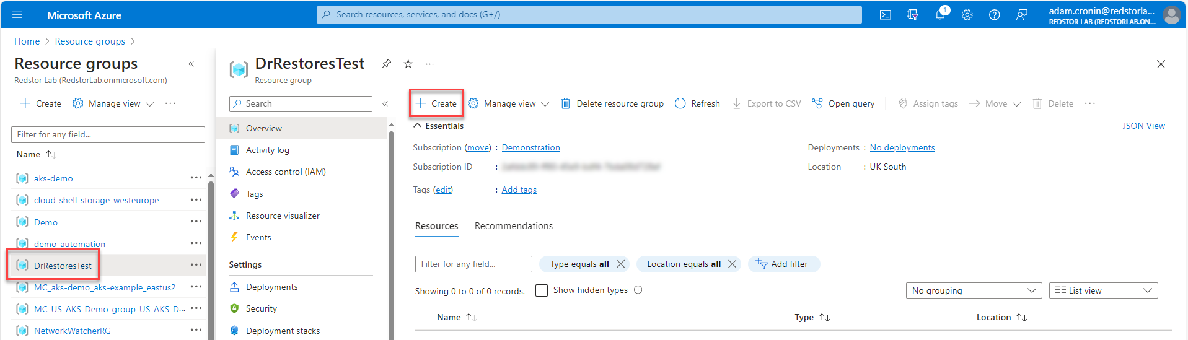The image size is (1188, 340).
Task: Switch to Recommendations tab
Action: [x=514, y=226]
